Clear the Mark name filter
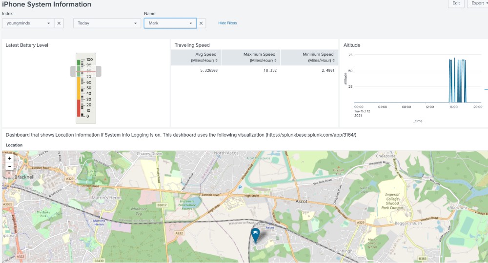The width and height of the screenshot is (488, 263). point(201,23)
